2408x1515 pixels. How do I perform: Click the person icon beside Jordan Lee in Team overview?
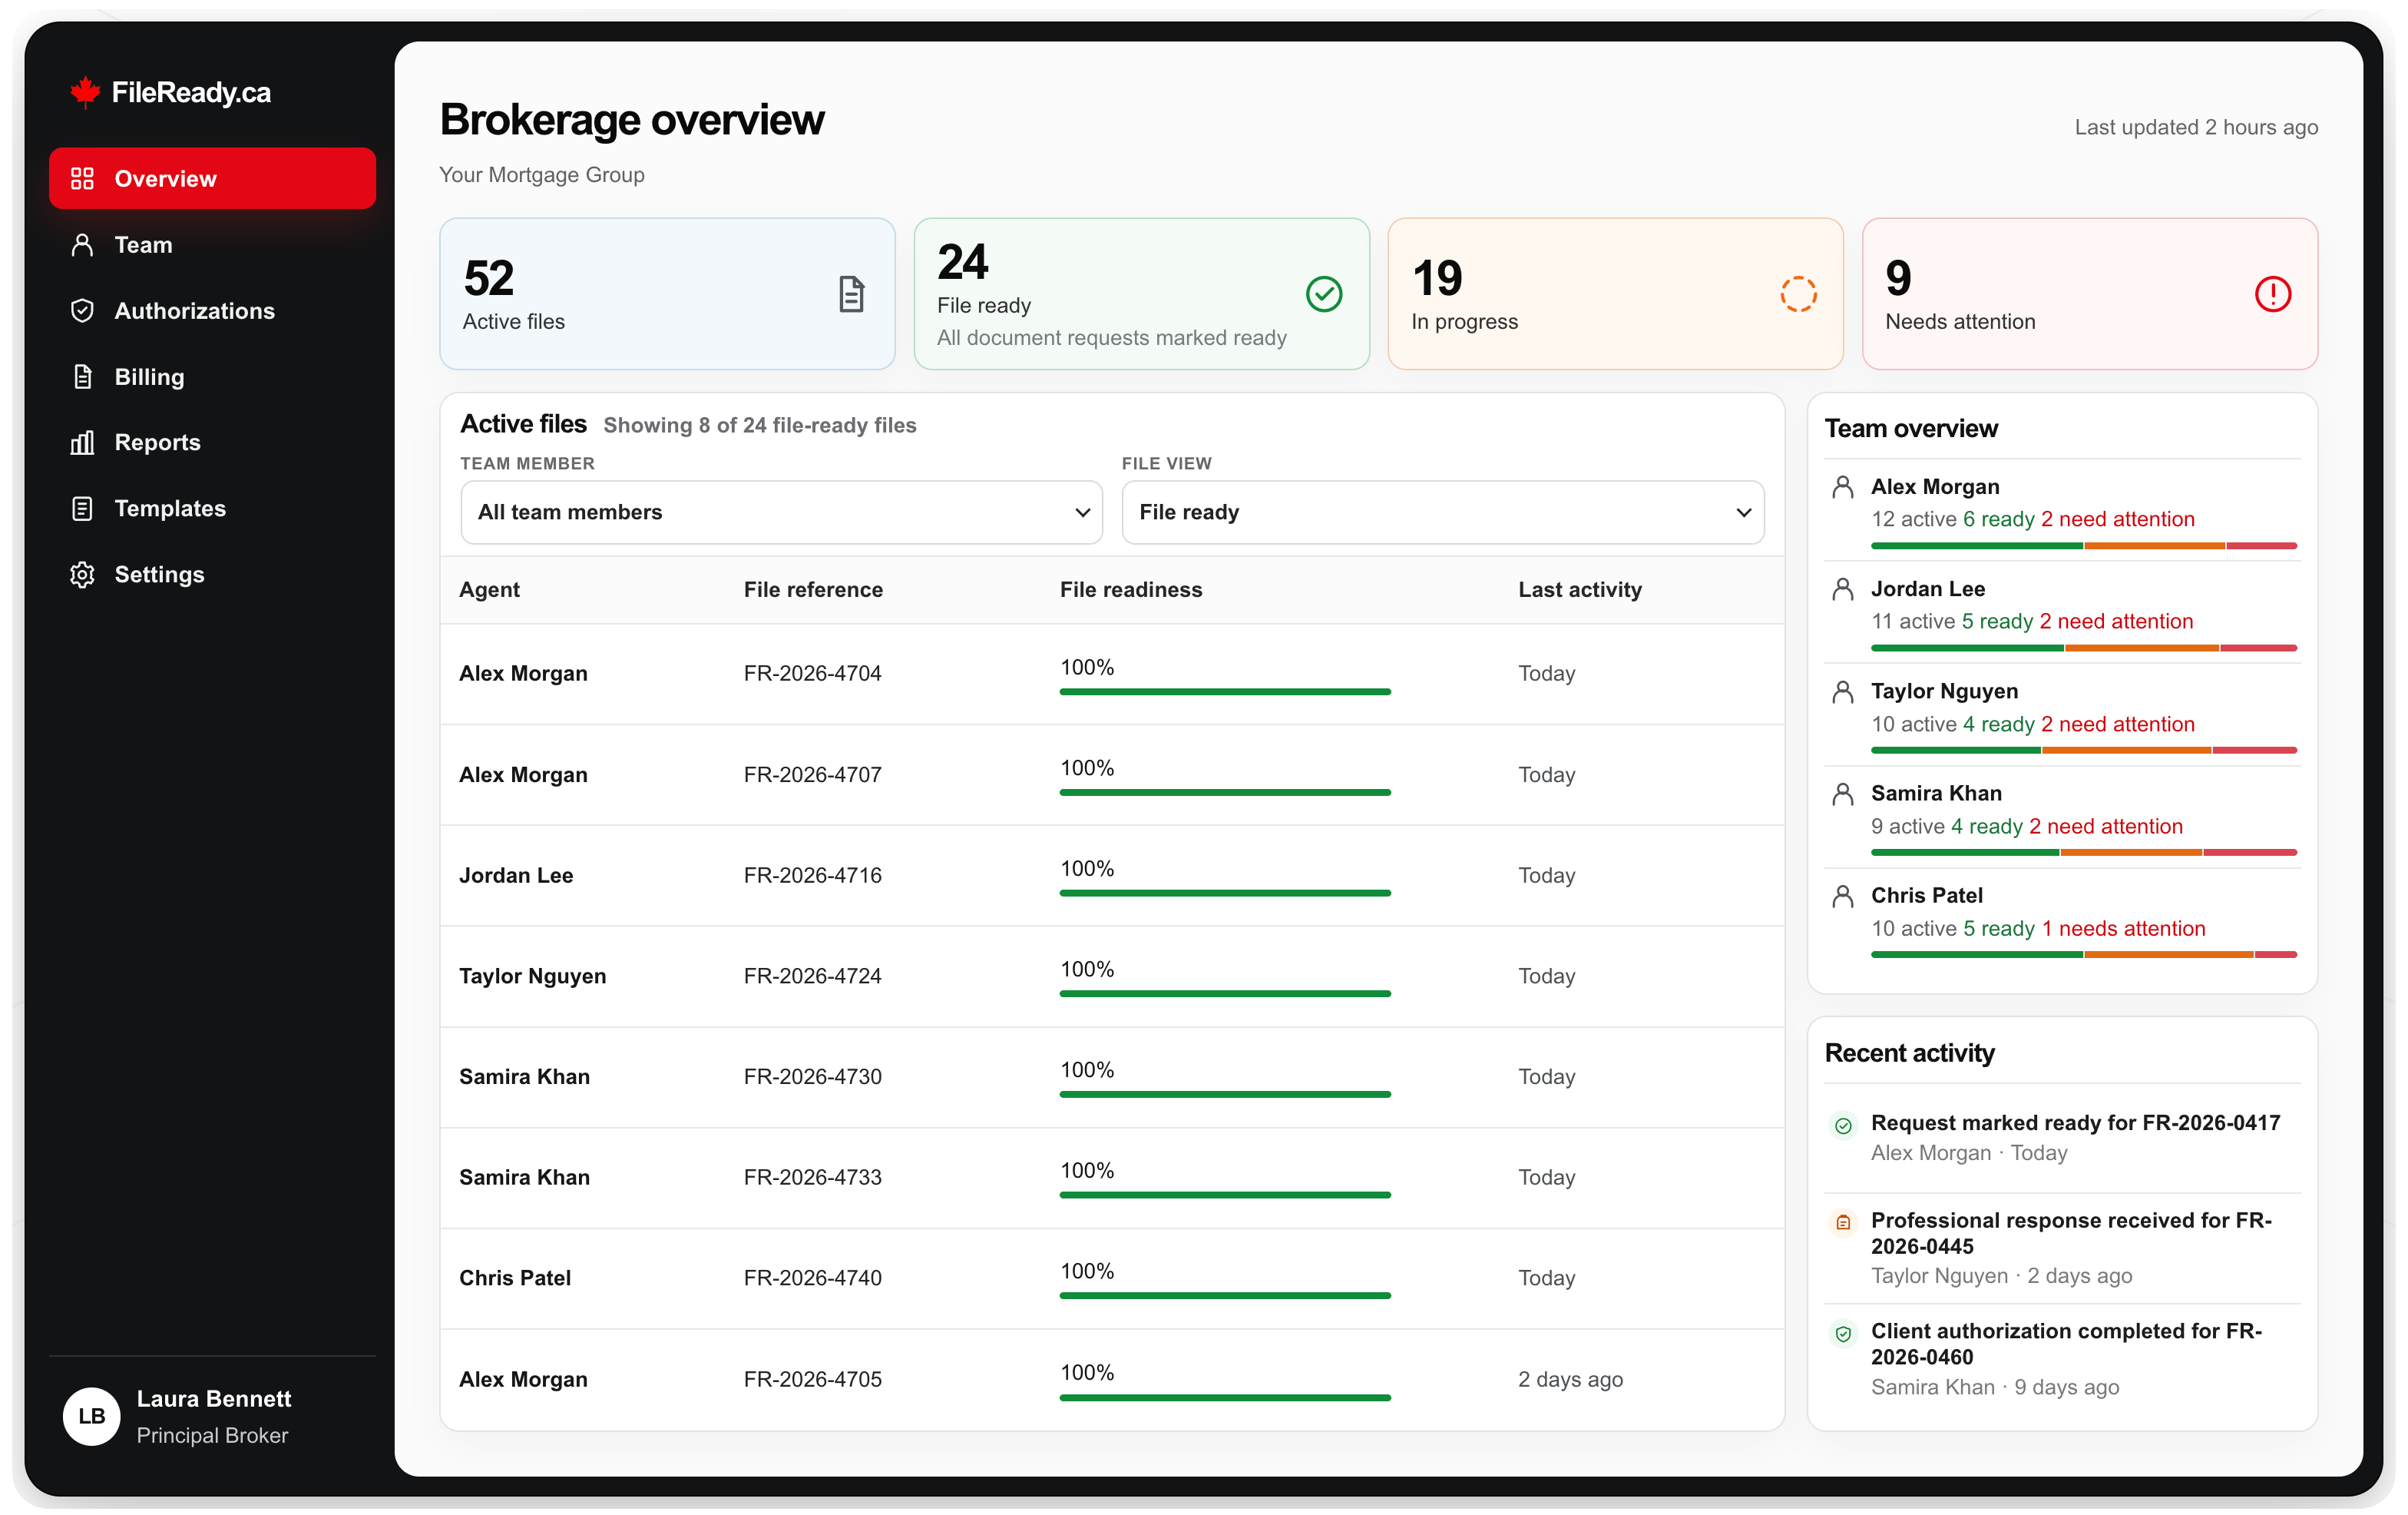1843,589
